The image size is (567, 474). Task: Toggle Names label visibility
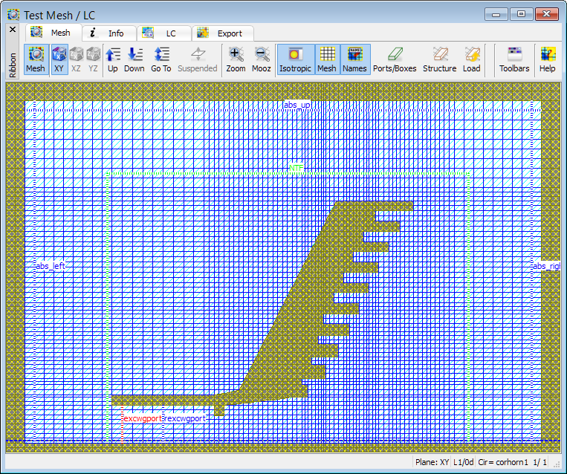click(355, 59)
